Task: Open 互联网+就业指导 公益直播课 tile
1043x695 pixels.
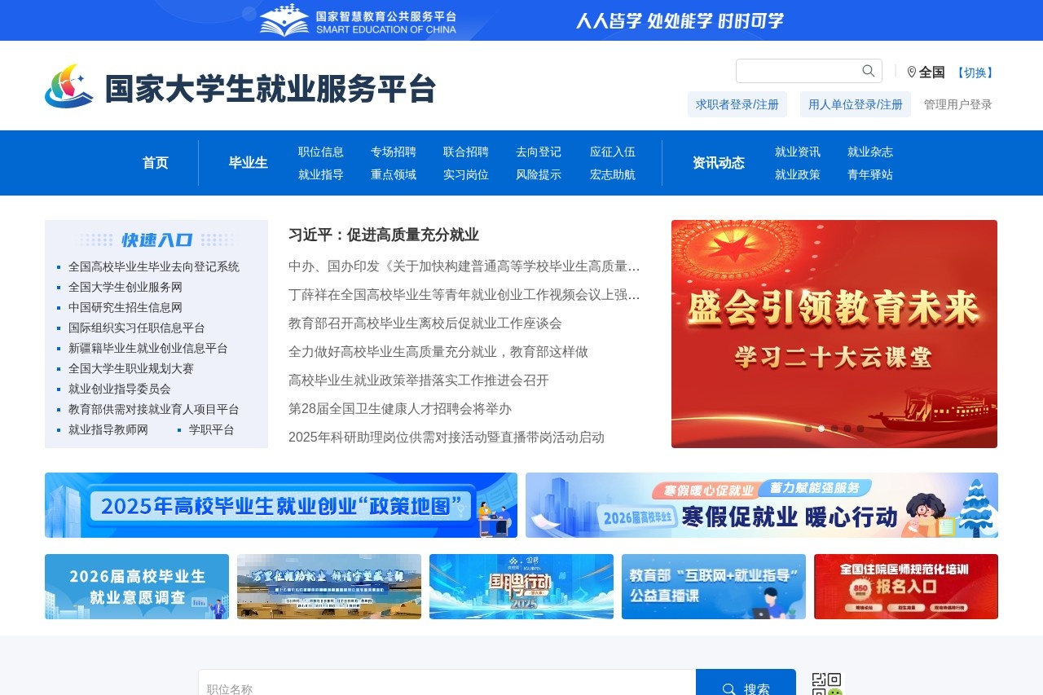Action: click(714, 587)
